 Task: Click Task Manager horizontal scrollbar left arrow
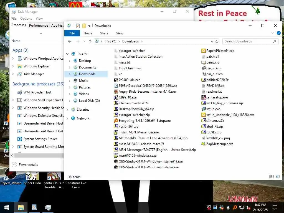point(12,155)
